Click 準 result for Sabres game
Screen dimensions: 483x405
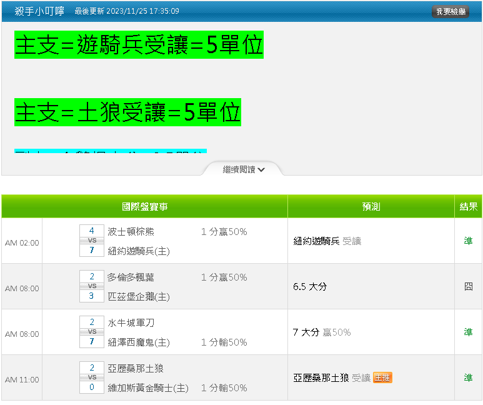tap(468, 332)
